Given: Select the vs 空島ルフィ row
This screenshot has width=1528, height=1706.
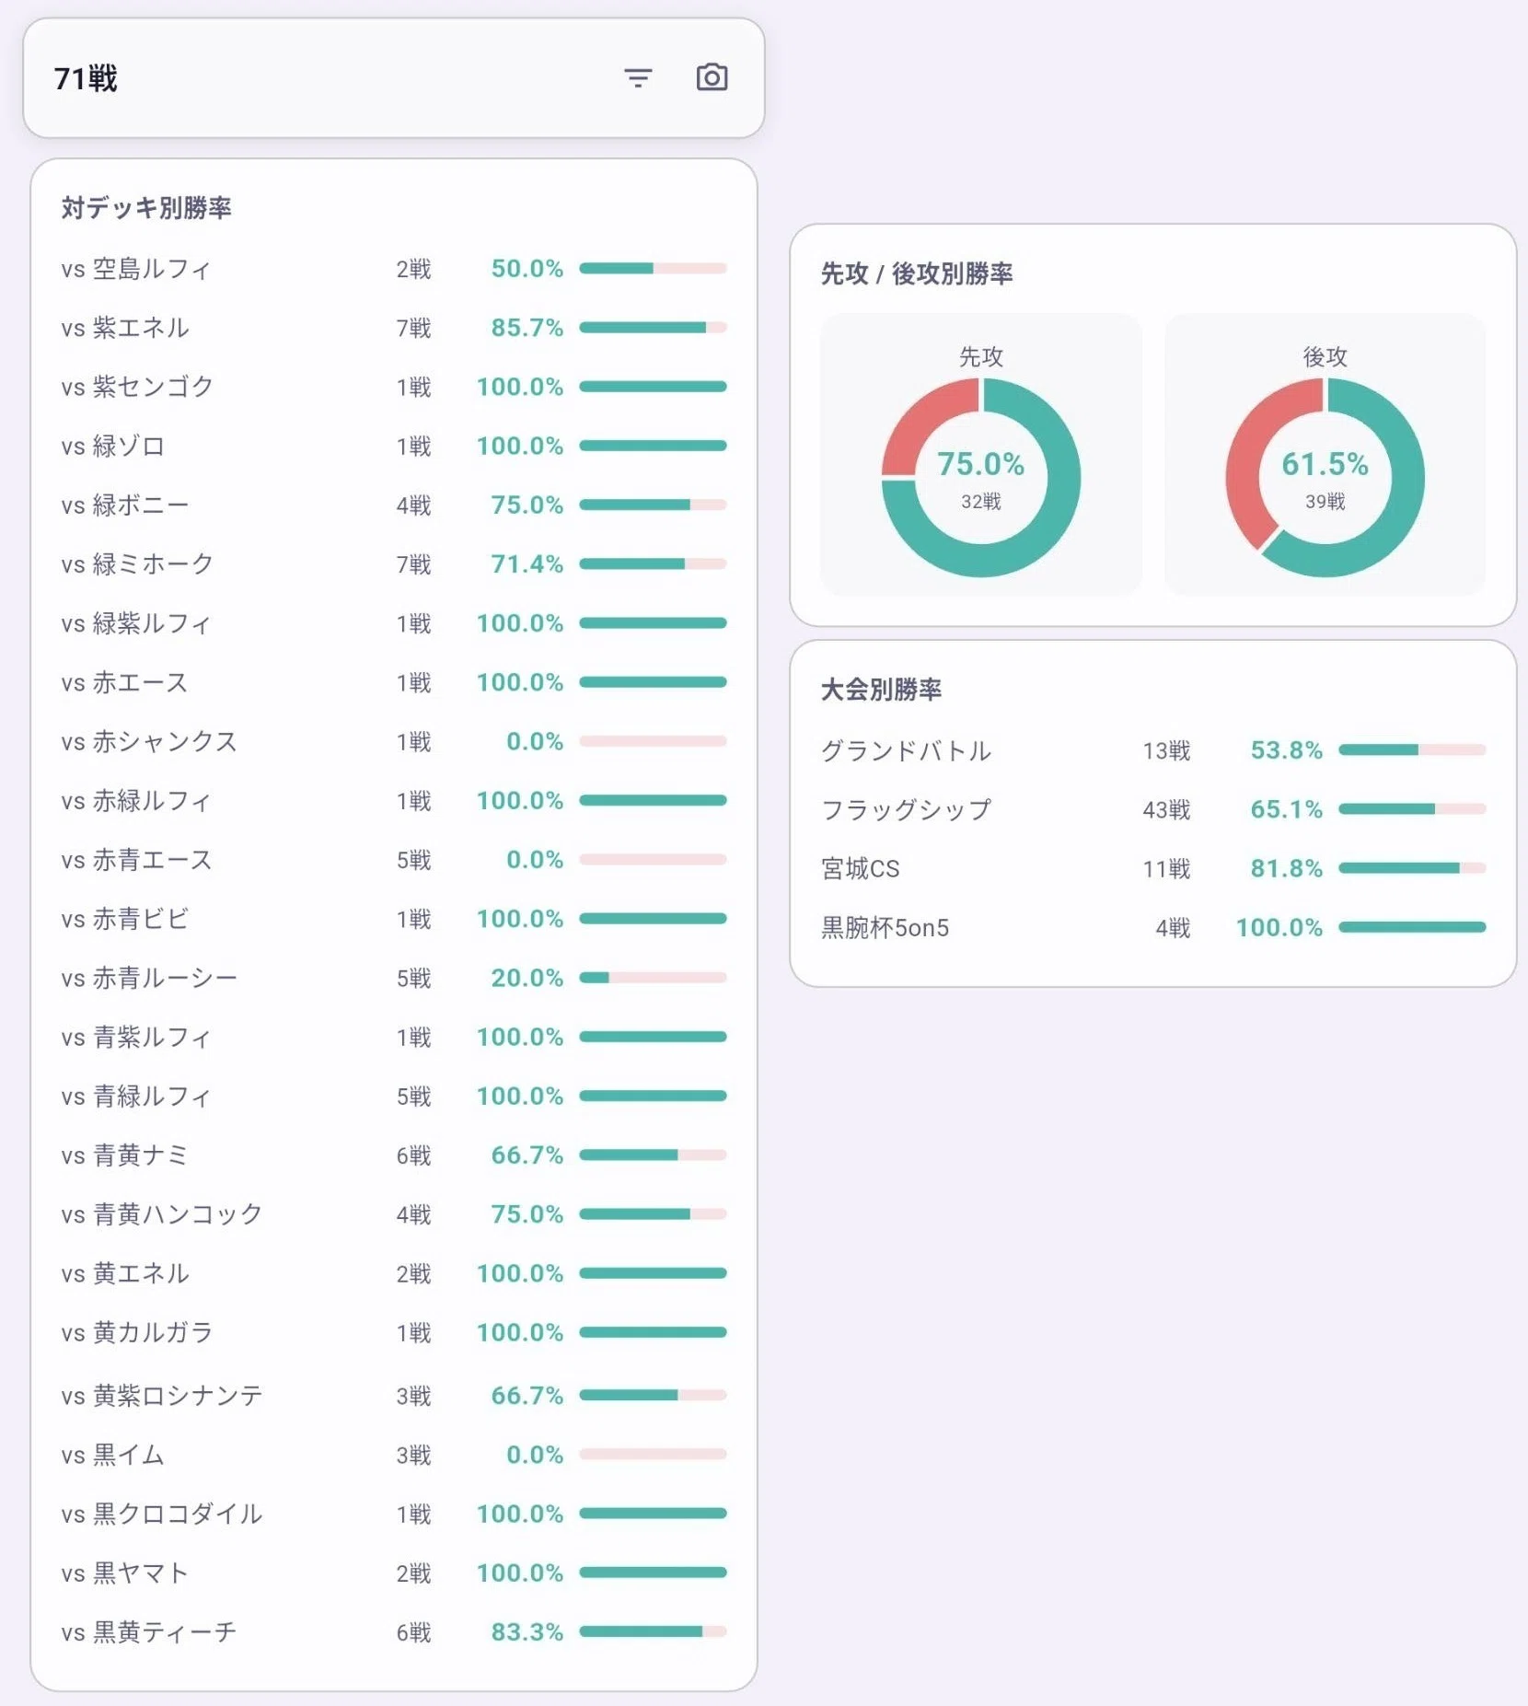Looking at the screenshot, I should click(394, 269).
